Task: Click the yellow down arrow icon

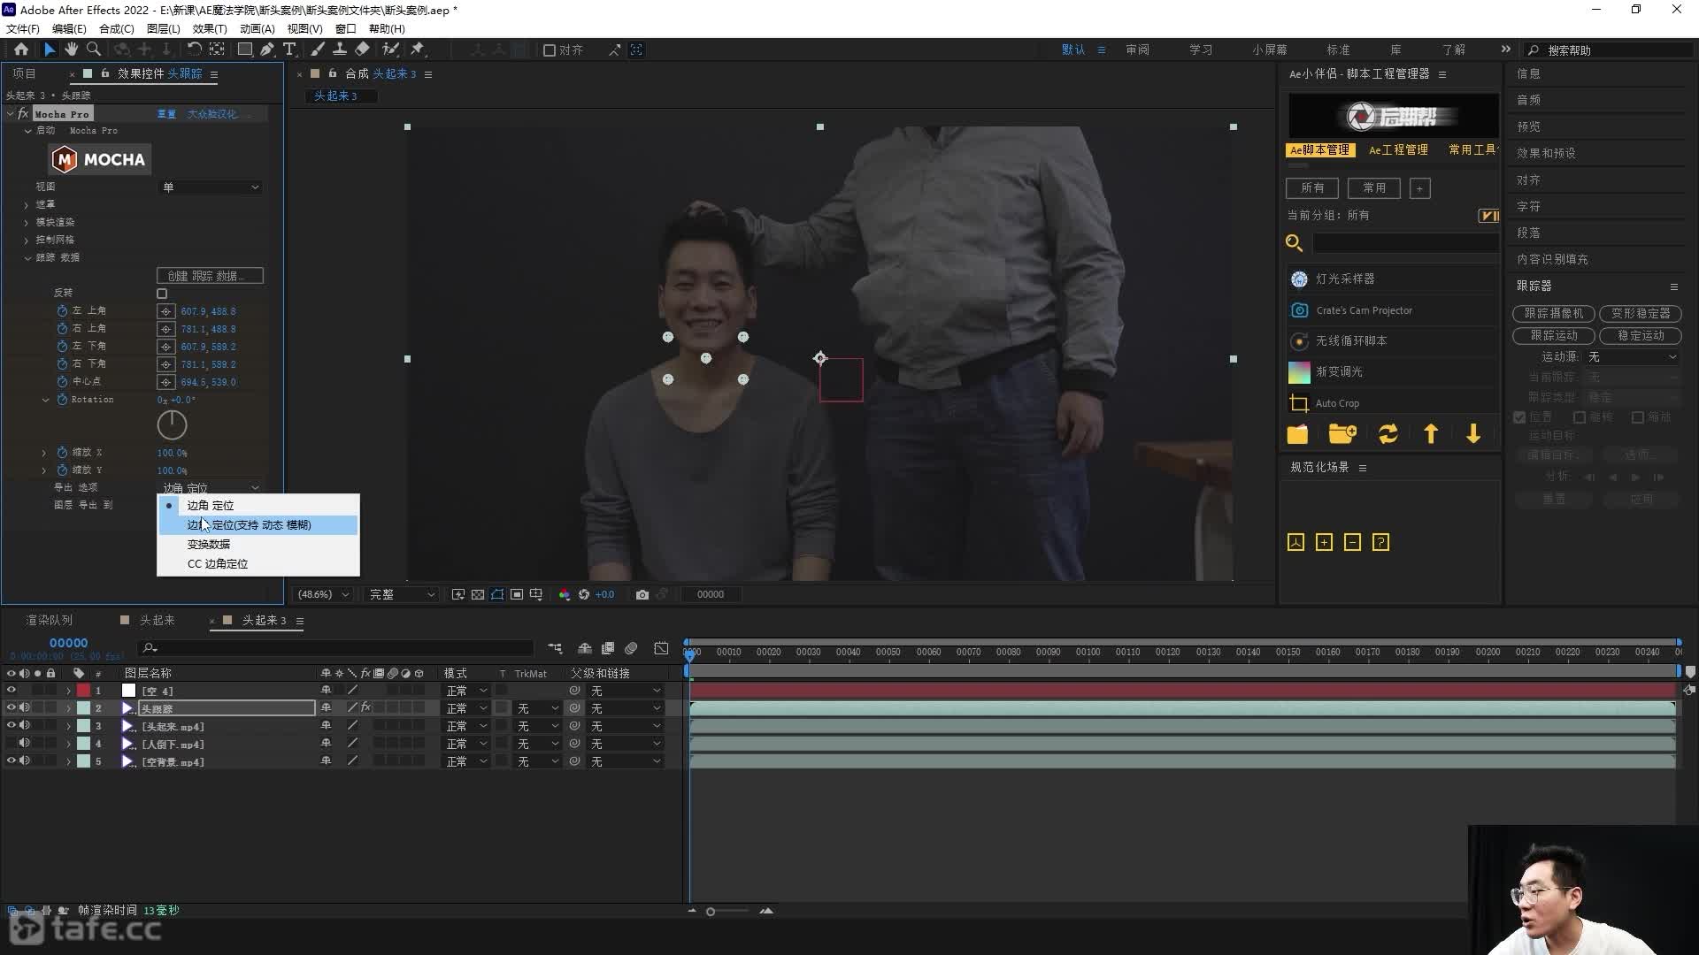Action: pyautogui.click(x=1473, y=434)
